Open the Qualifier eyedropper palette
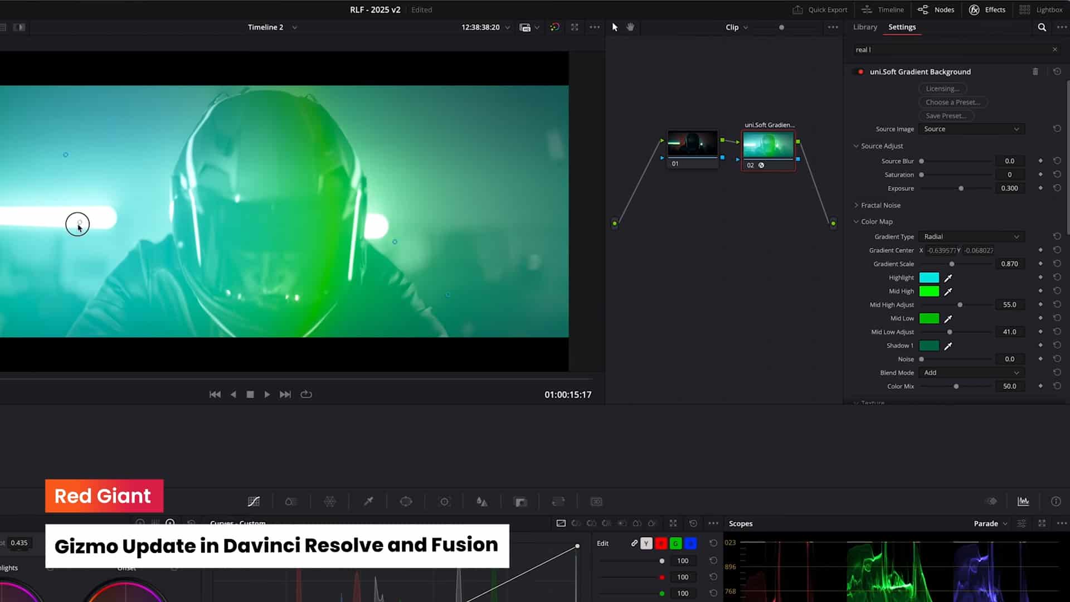The image size is (1070, 602). [368, 502]
